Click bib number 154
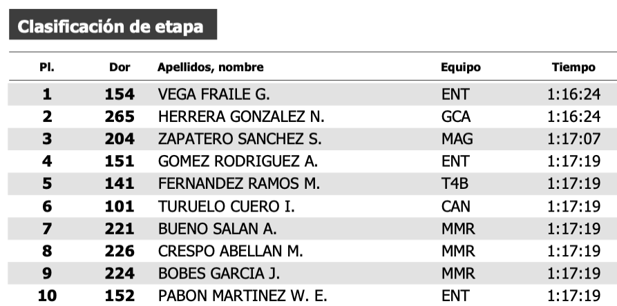 coord(120,94)
